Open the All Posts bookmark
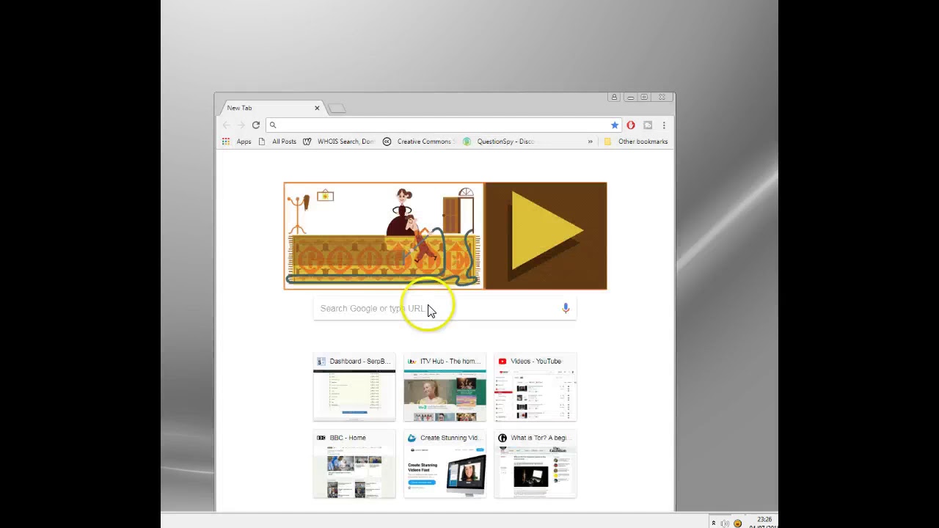 pos(277,142)
